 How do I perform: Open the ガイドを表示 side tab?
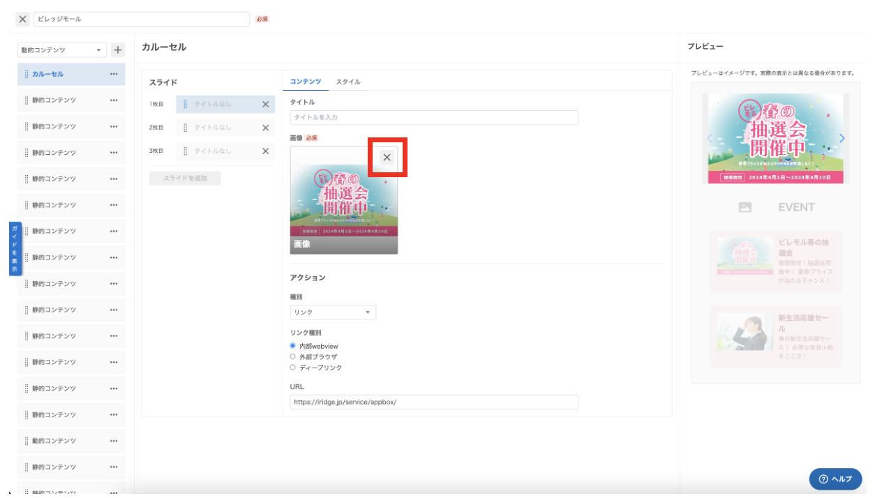point(15,249)
